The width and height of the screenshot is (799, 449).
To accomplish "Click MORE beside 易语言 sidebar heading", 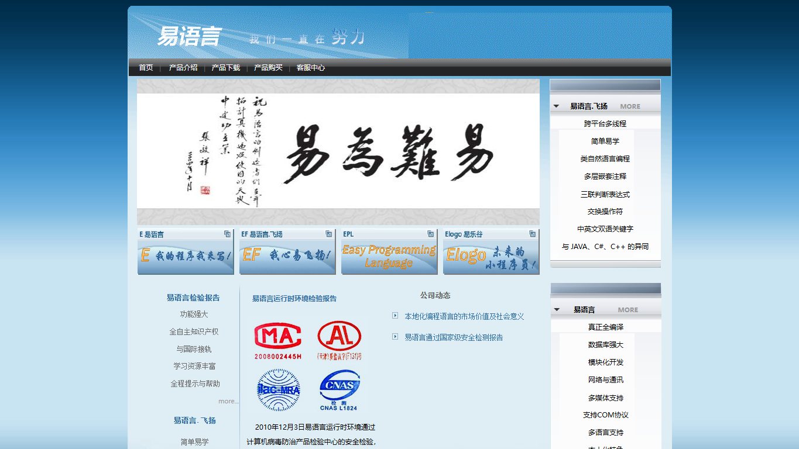I will [628, 310].
